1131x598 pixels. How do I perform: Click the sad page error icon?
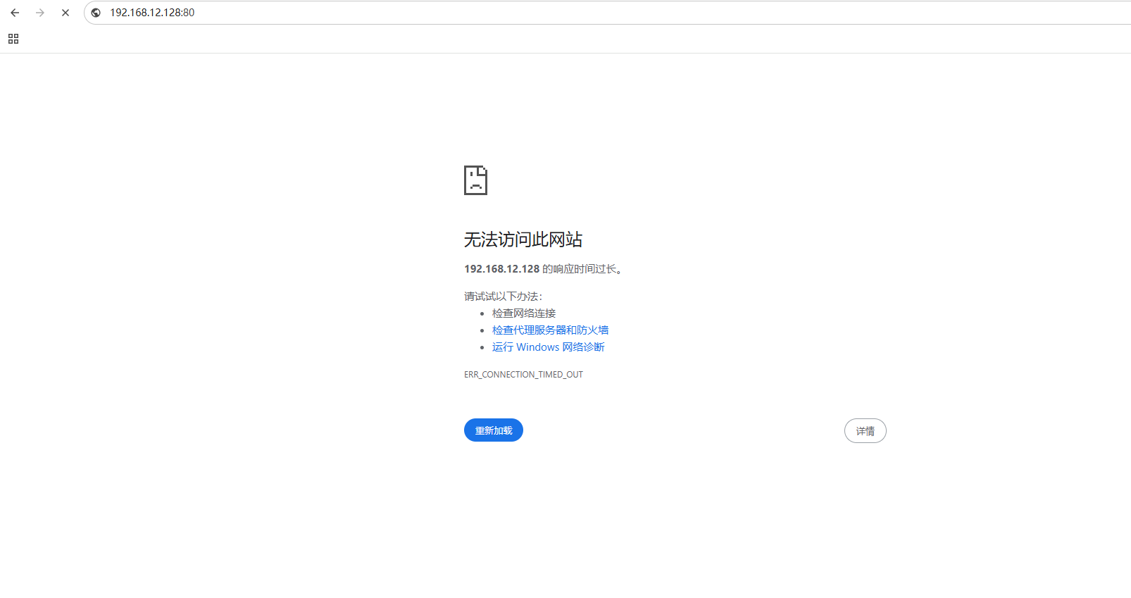click(475, 180)
